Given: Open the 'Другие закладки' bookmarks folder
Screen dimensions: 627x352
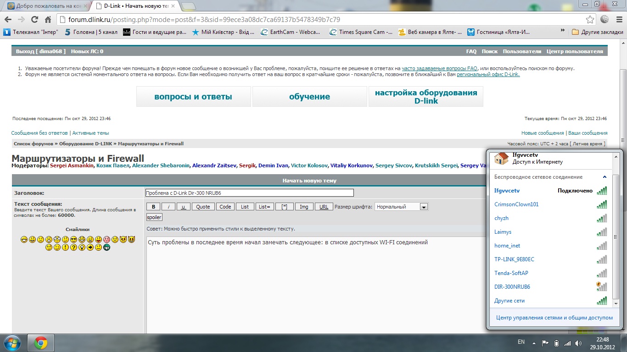Looking at the screenshot, I should coord(597,32).
